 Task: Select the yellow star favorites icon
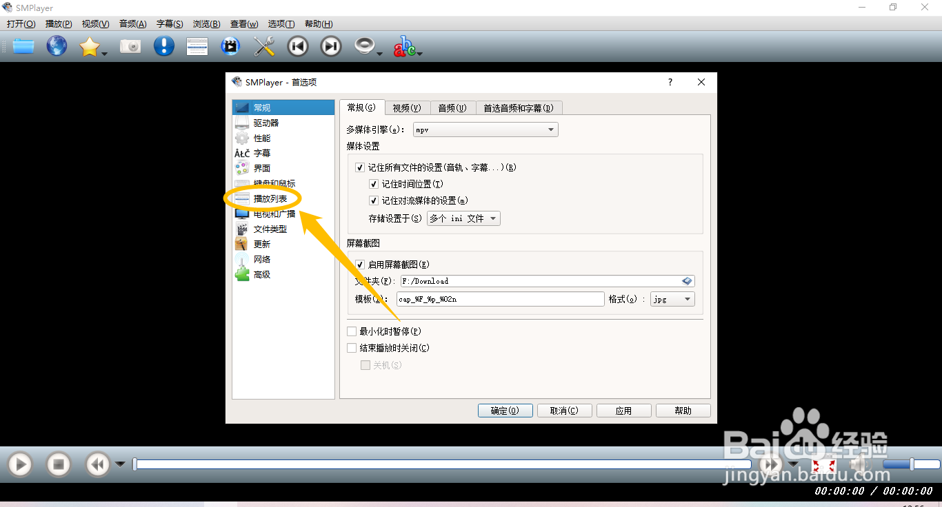click(x=90, y=45)
